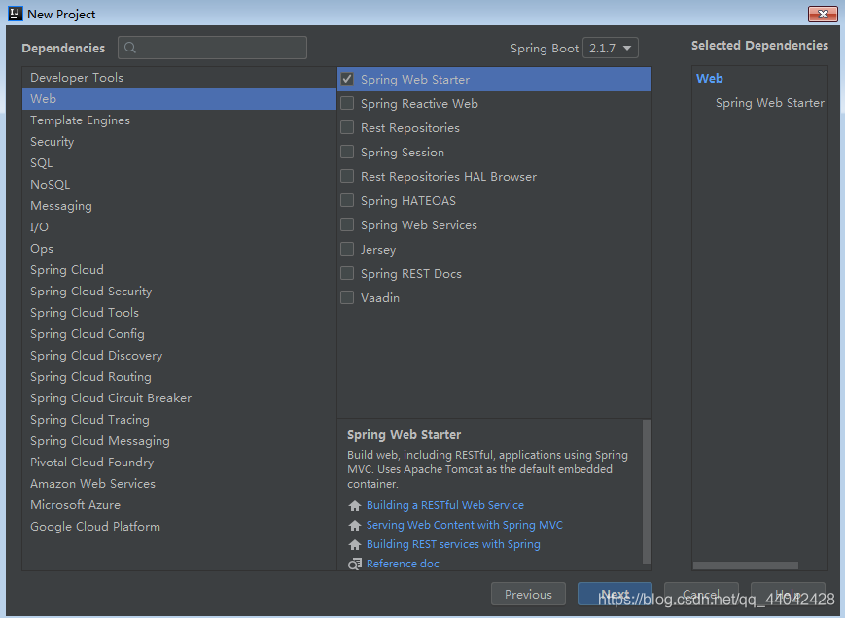Viewport: 845px width, 618px height.
Task: Open Serving Web Content with Spring MVC link
Action: coord(465,525)
